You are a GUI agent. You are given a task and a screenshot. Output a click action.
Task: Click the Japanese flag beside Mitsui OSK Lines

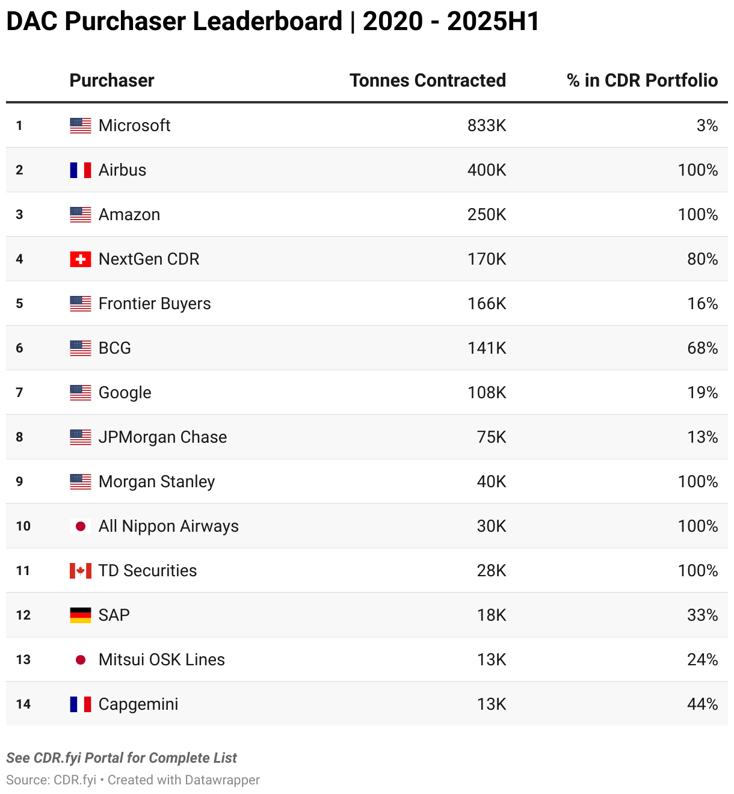81,660
